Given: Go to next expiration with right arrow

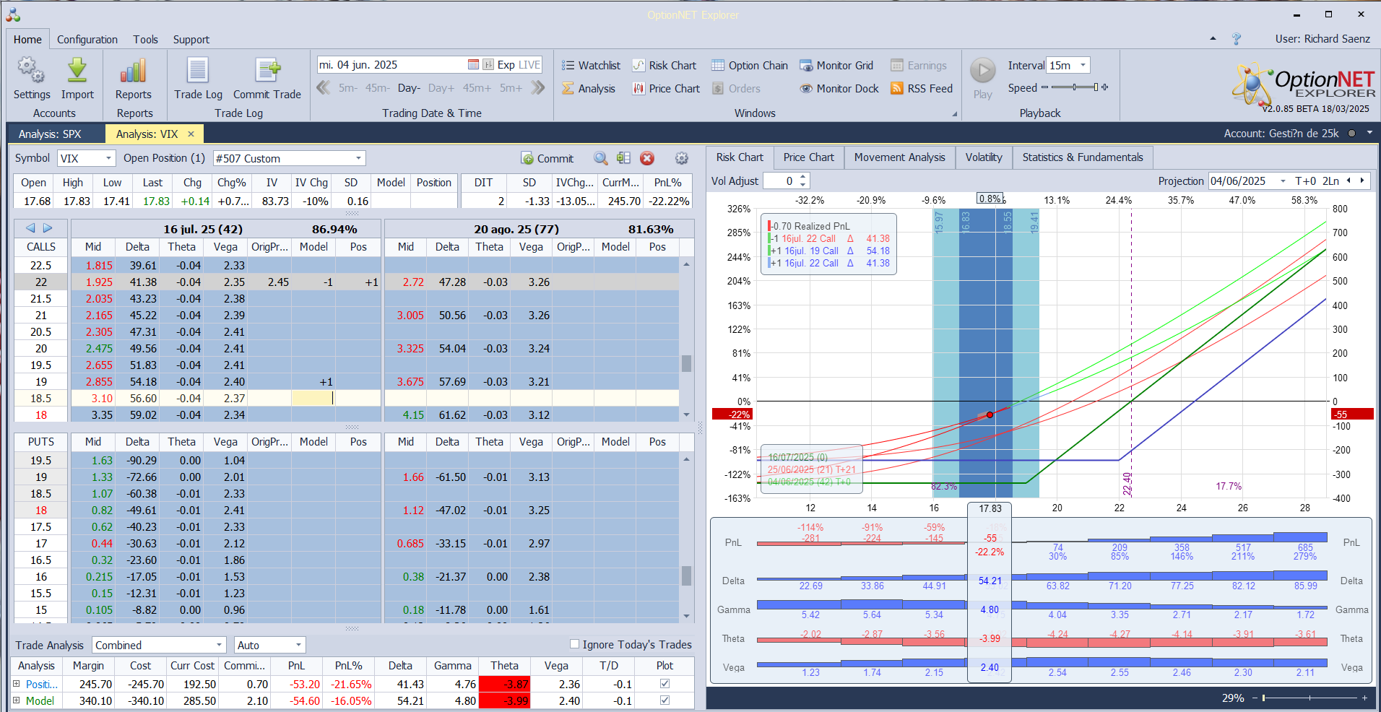Looking at the screenshot, I should click(48, 228).
